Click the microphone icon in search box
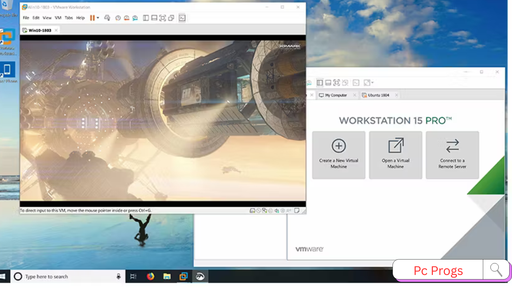512x288 pixels. point(118,276)
